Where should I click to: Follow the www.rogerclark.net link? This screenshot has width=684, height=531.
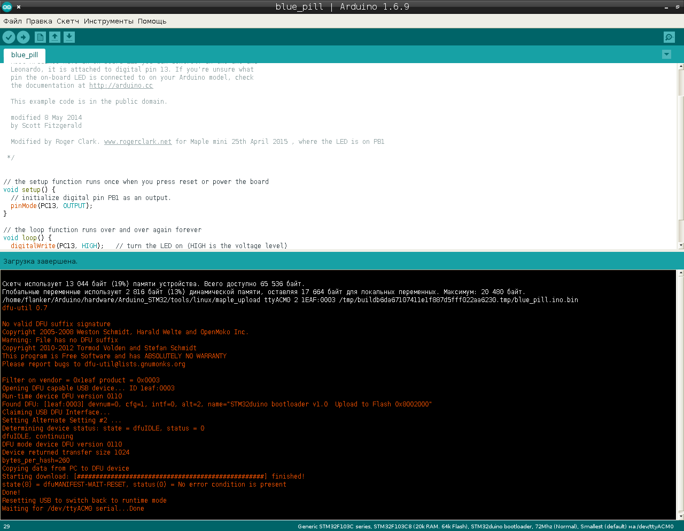pos(138,142)
